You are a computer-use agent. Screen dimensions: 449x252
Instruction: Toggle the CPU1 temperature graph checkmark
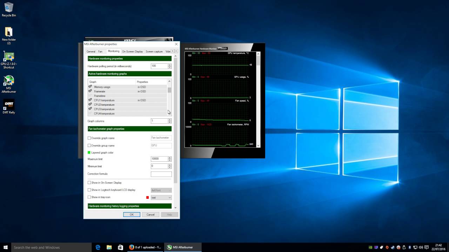point(90,100)
